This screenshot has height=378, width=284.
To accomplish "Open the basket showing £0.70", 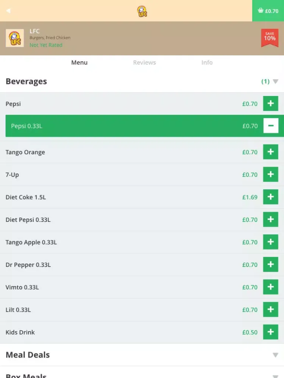I will [x=268, y=11].
